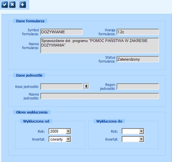Click the Dane jednostki section header
The width and height of the screenshot is (172, 162).
click(x=29, y=75)
